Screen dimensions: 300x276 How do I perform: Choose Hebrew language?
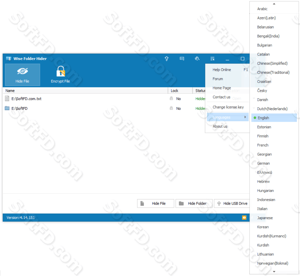click(x=274, y=181)
